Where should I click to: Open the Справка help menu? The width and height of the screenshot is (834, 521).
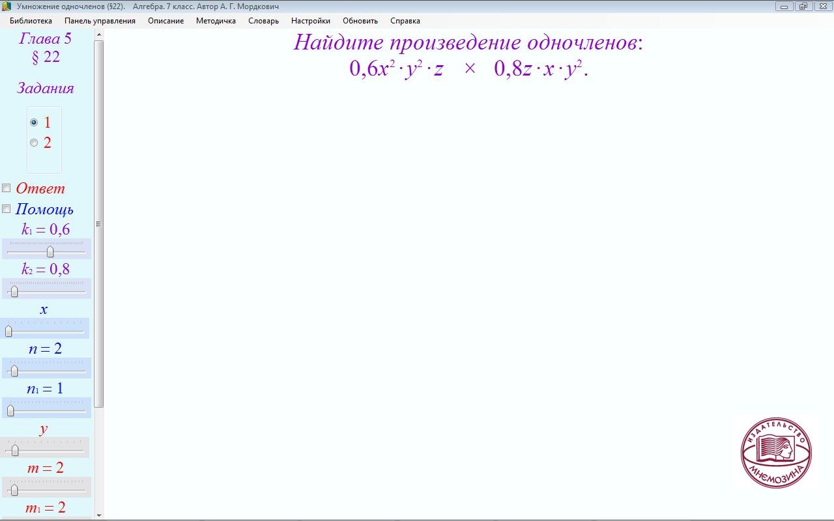[x=405, y=21]
